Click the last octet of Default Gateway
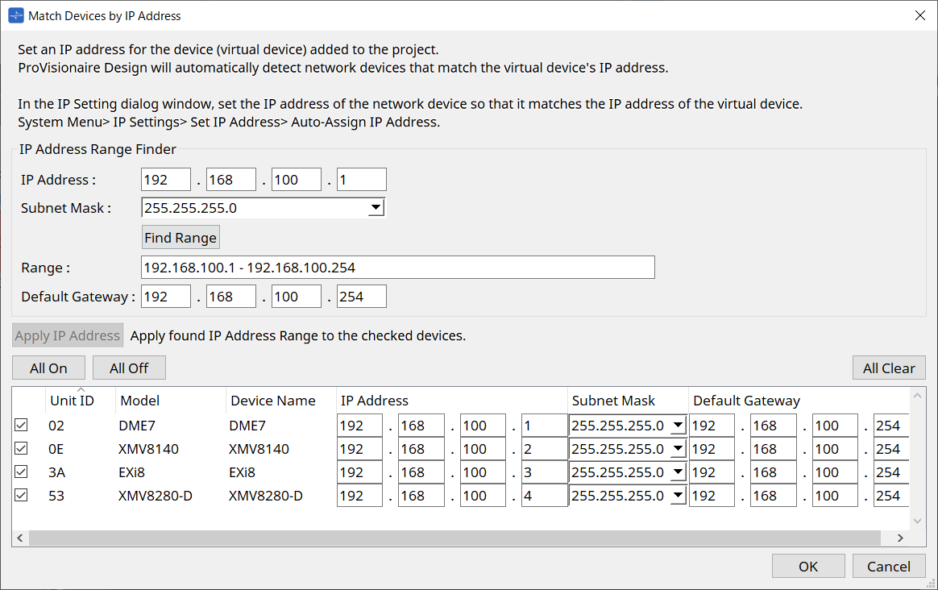This screenshot has width=938, height=590. coord(361,296)
